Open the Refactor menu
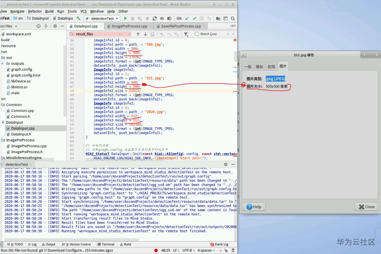381x254 pixels. click(35, 11)
